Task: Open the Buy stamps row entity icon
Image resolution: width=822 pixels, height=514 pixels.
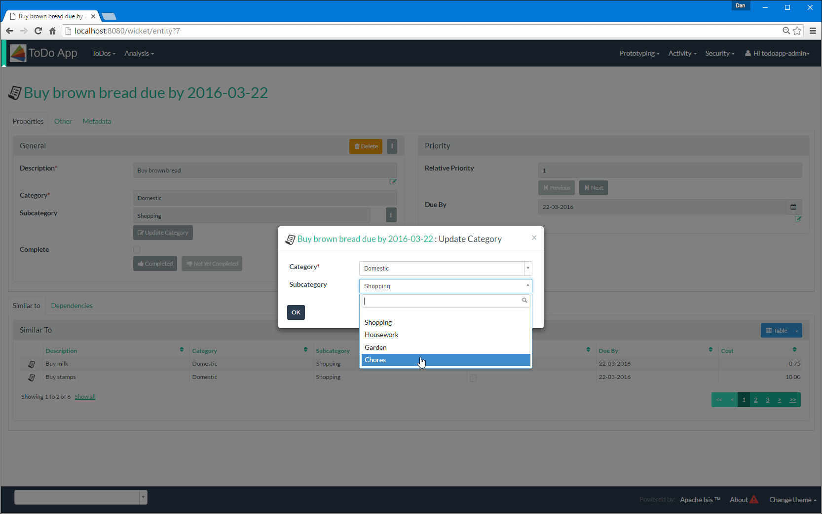Action: [32, 377]
